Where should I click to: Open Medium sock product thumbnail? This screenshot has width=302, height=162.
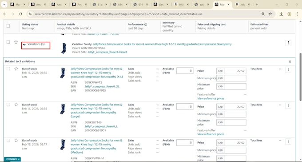click(x=63, y=145)
